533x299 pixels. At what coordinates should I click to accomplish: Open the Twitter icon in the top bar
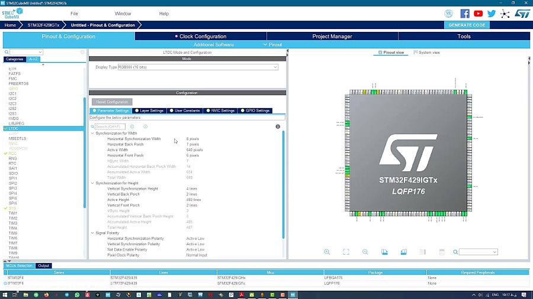(492, 14)
